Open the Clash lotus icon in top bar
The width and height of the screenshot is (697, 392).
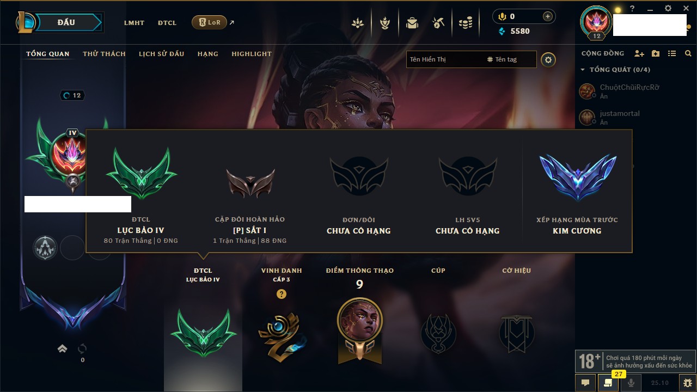click(358, 23)
